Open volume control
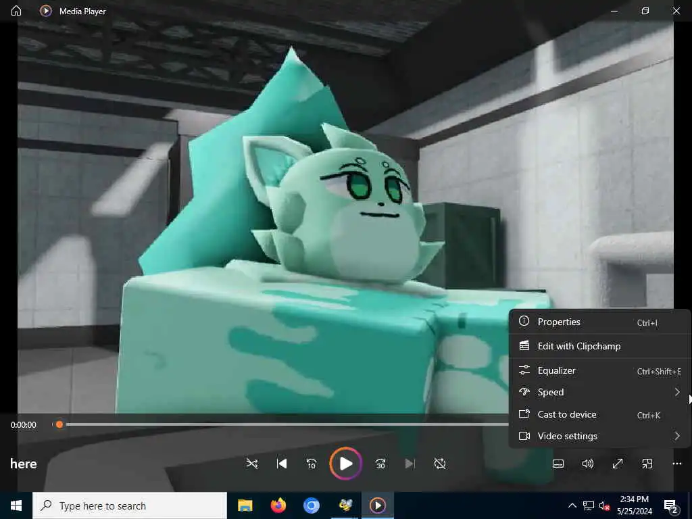The height and width of the screenshot is (519, 692). click(588, 464)
